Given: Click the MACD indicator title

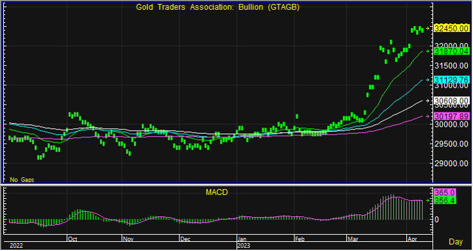Looking at the screenshot, I should coord(217,192).
